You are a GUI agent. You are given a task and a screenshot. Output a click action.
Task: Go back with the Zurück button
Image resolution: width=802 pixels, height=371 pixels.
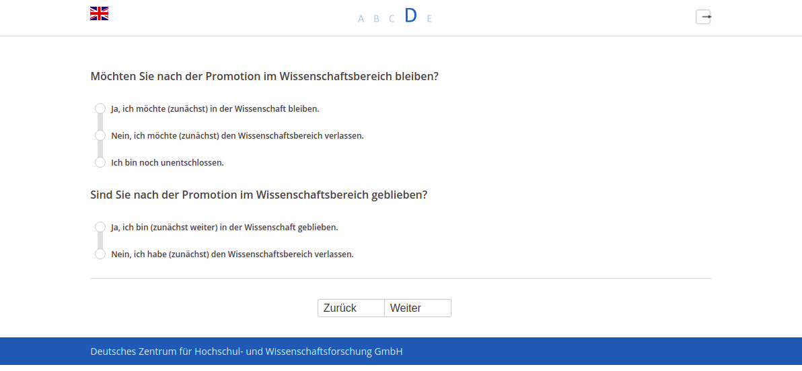tap(351, 308)
